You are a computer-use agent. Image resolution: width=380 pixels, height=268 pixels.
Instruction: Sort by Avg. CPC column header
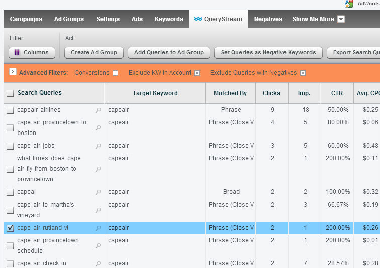click(367, 93)
